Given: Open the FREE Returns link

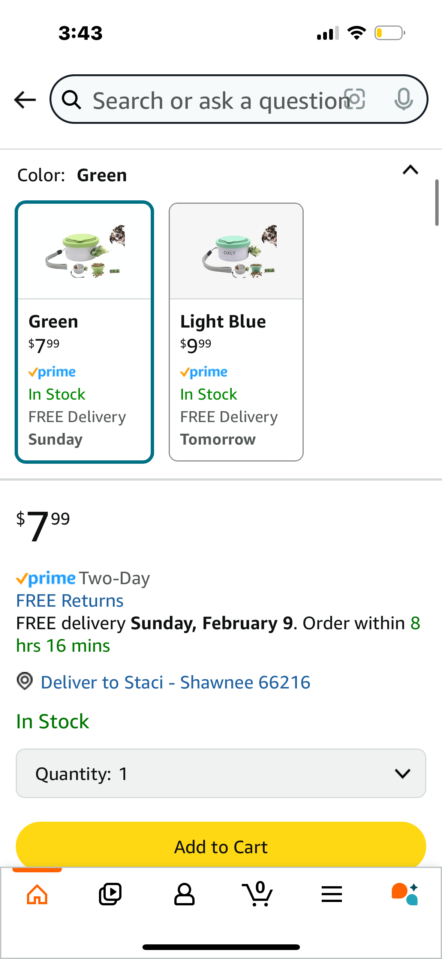Looking at the screenshot, I should (70, 601).
